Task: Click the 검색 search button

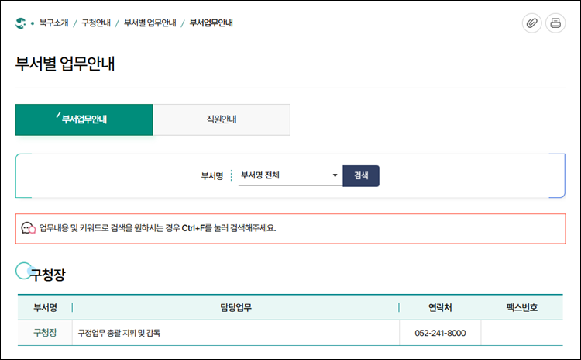Action: tap(361, 175)
